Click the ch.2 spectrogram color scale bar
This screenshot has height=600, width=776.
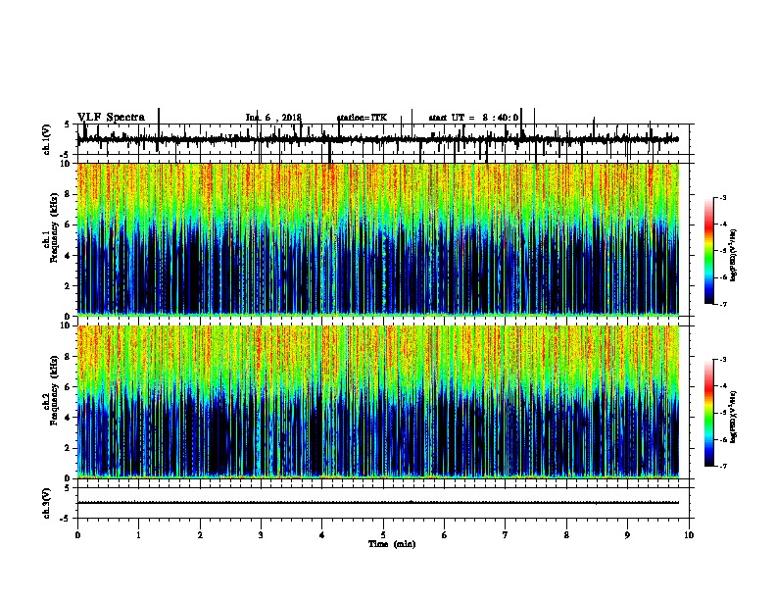click(x=708, y=413)
